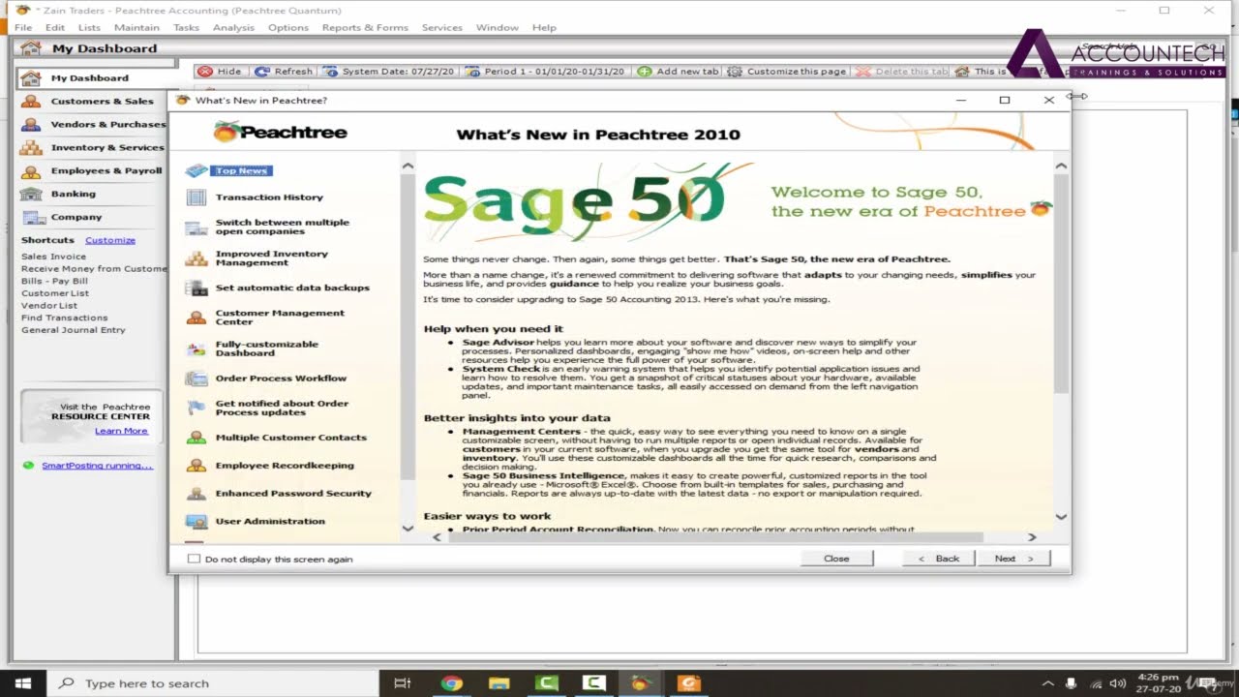Open the Sales Invoice shortcut

(x=54, y=257)
